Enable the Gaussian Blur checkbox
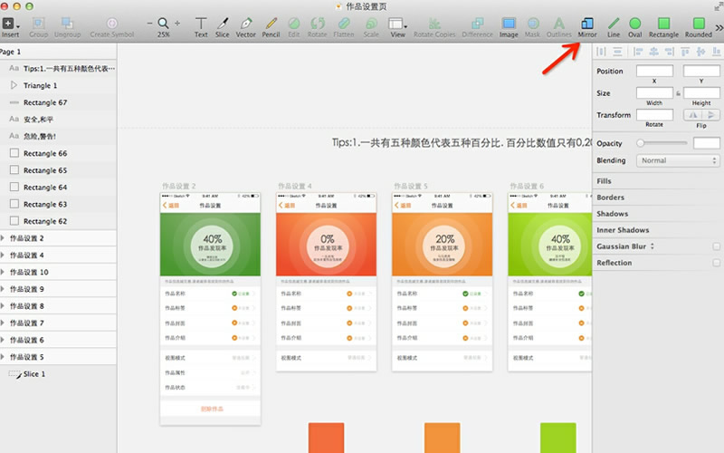724x453 pixels. pyautogui.click(x=716, y=246)
